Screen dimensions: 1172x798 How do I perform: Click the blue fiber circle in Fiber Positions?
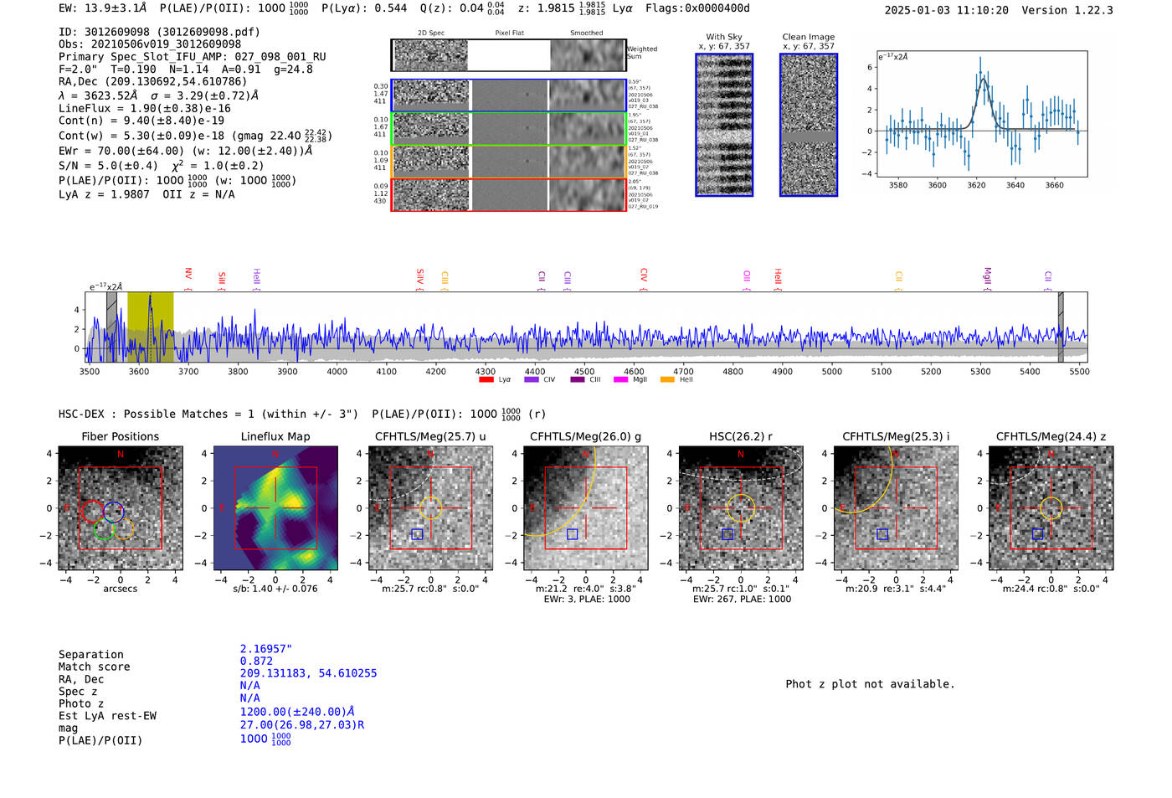click(114, 511)
